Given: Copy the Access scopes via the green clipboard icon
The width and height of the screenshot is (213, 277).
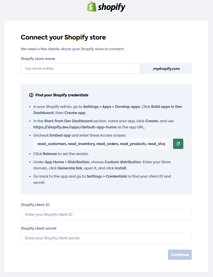Looking at the screenshot, I should pos(178,144).
